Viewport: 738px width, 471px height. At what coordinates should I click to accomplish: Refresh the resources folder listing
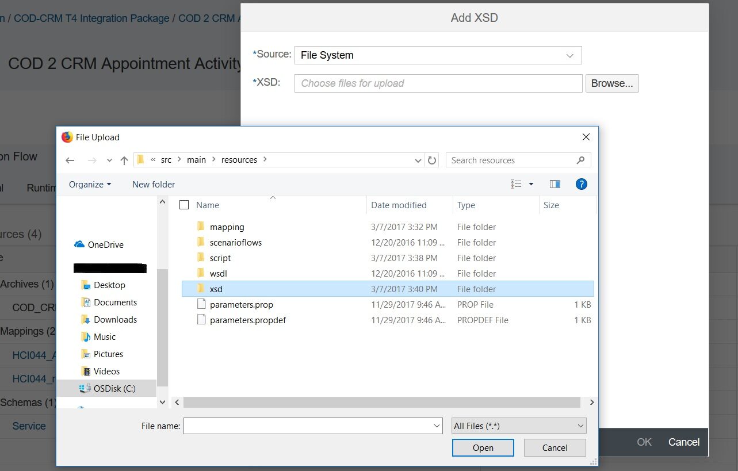(433, 160)
